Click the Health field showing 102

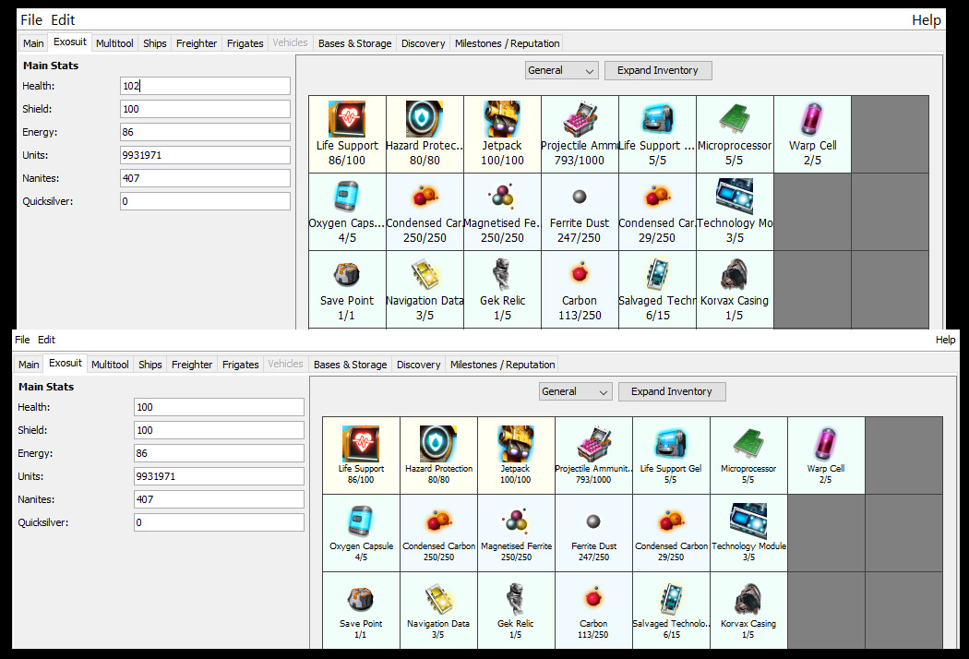pos(205,86)
